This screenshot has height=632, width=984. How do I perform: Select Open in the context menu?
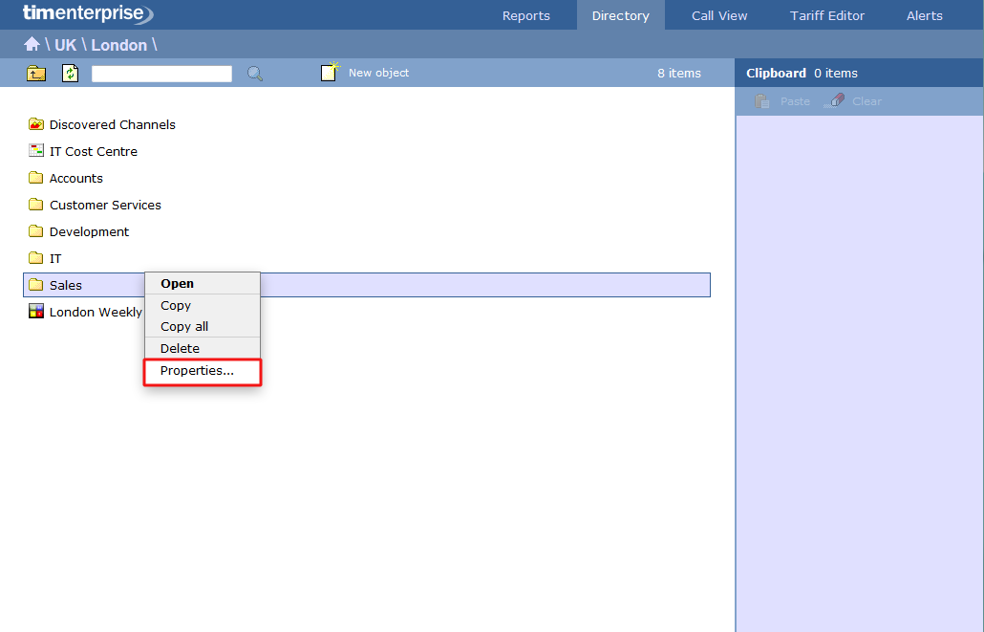coord(177,284)
